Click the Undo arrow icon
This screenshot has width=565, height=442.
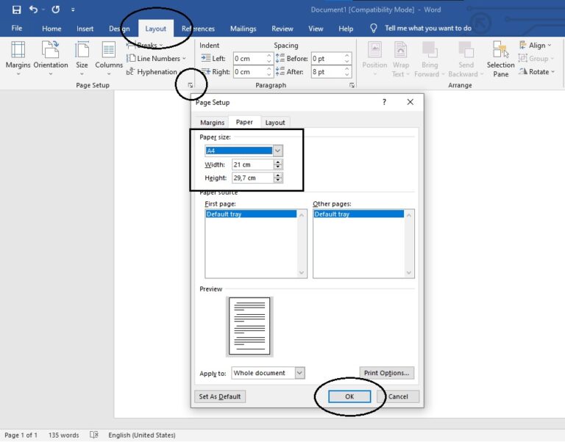coord(34,10)
